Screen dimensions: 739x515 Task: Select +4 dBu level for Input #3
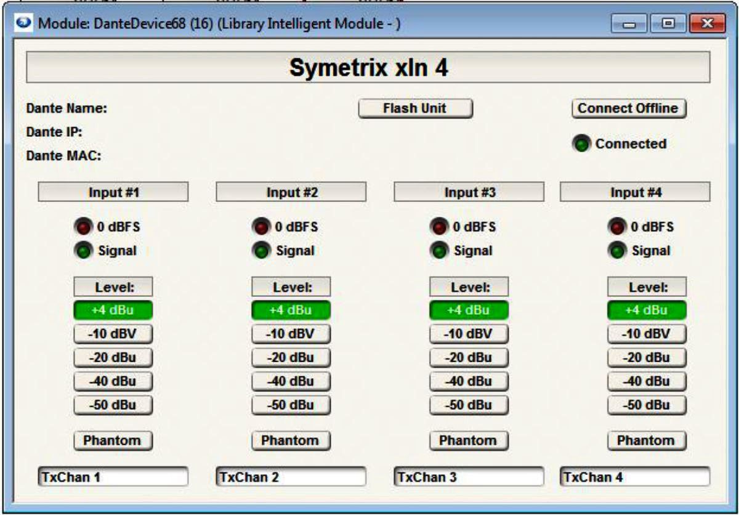pyautogui.click(x=469, y=310)
